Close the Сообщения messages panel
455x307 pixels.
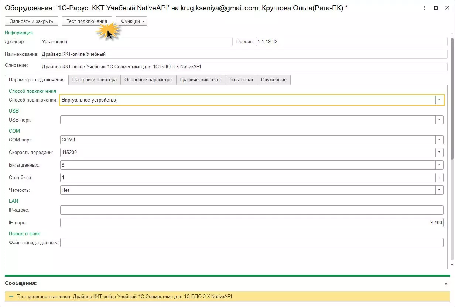click(446, 284)
